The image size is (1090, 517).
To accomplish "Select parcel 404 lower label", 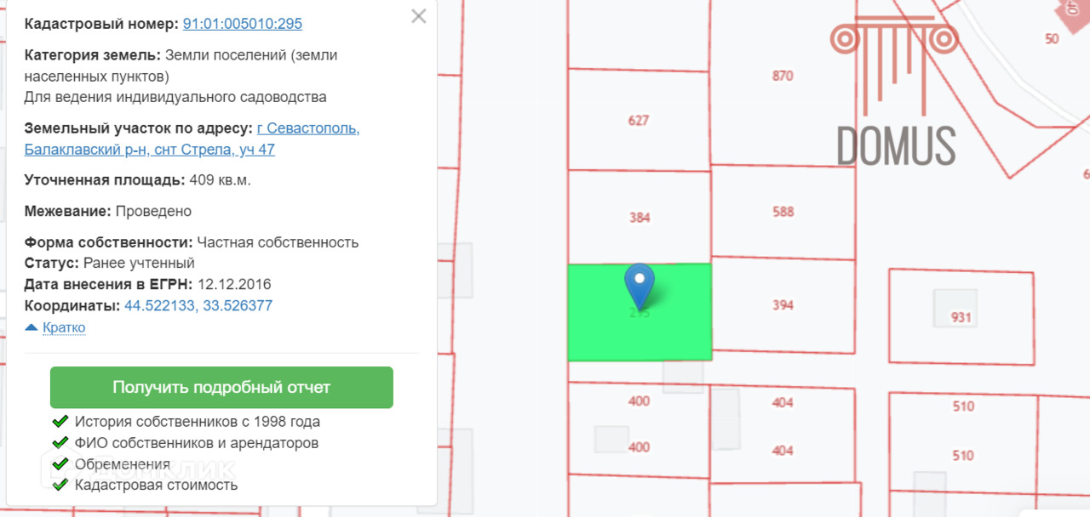I will coord(783,451).
